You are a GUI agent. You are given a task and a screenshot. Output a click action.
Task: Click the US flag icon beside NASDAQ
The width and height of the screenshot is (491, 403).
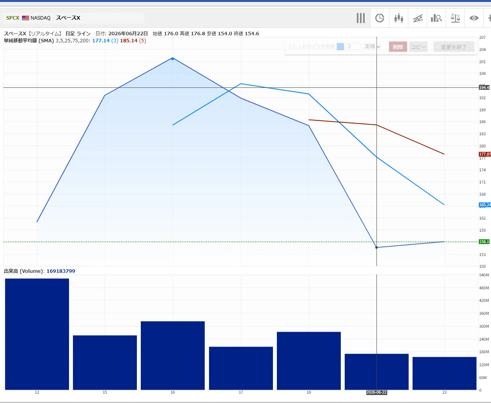[x=25, y=18]
